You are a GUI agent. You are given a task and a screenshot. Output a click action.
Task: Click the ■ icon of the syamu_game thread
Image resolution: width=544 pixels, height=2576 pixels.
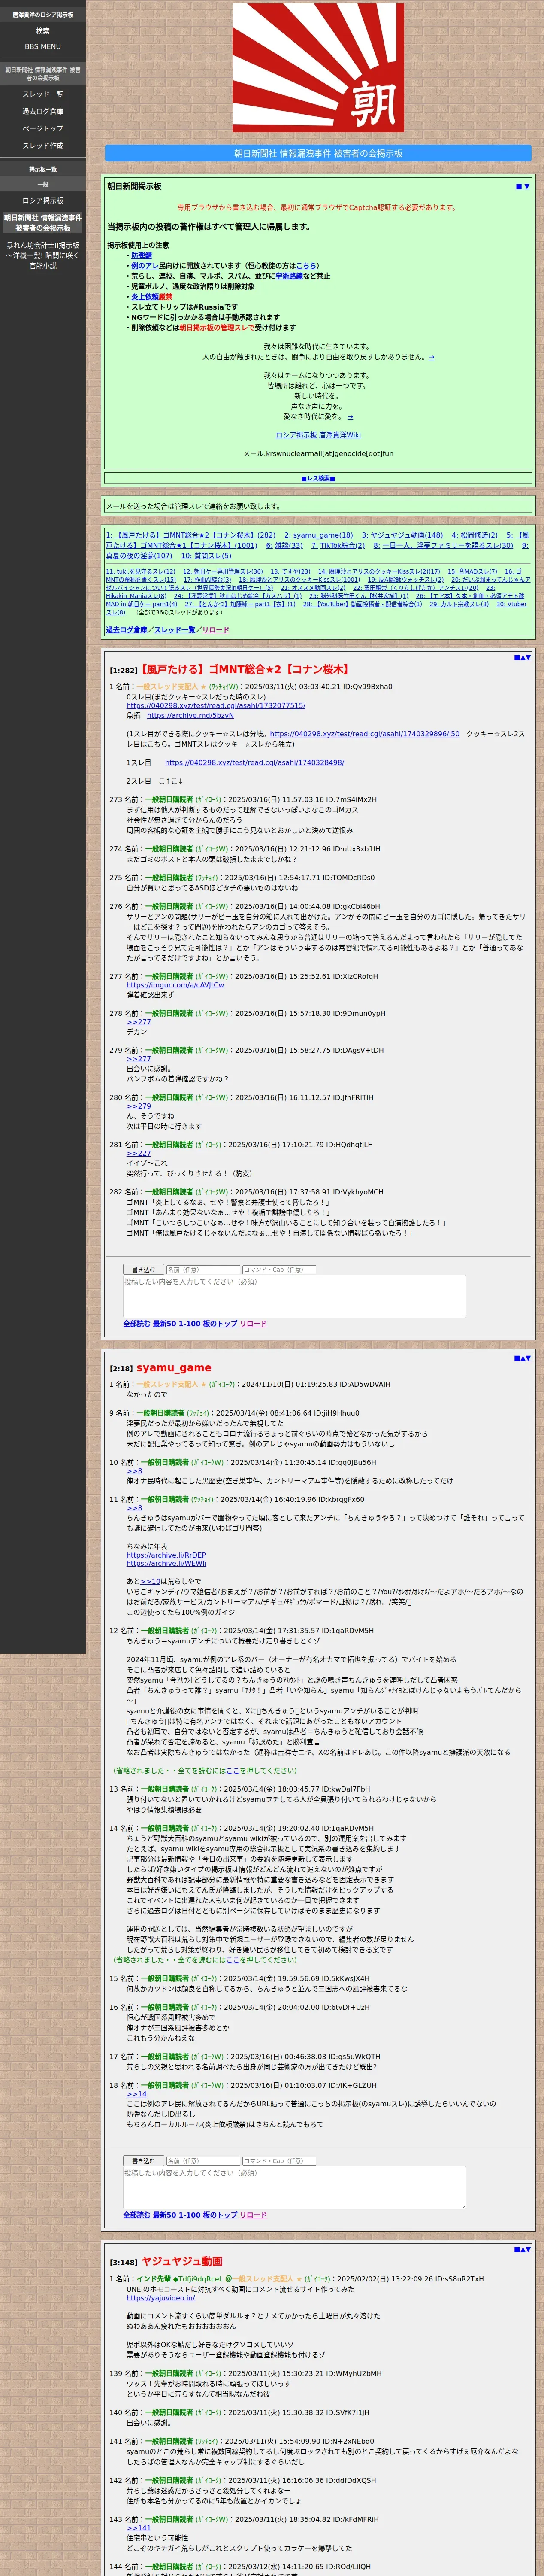[516, 1357]
